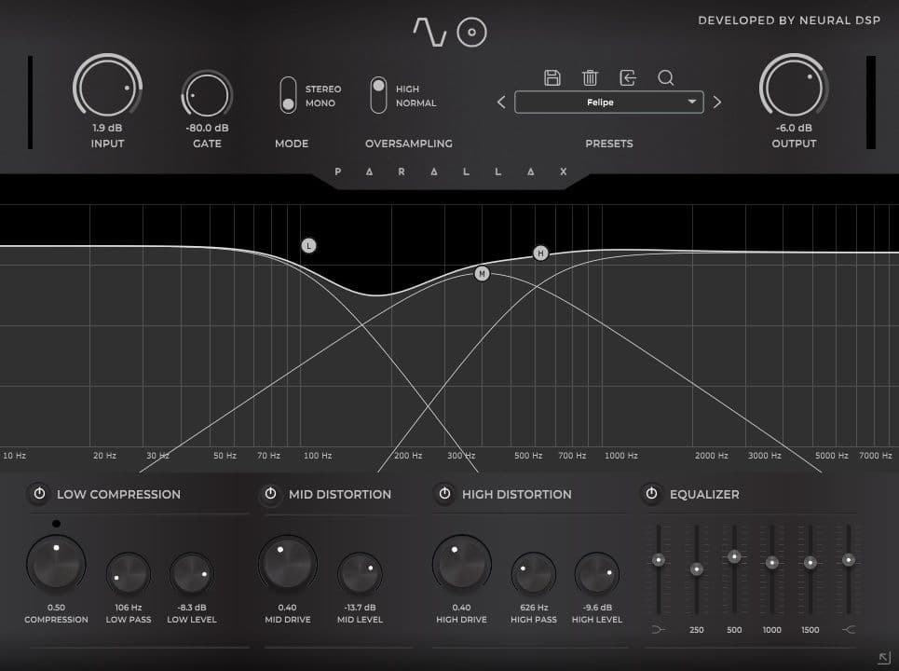Go to the previous preset arrow
899x671 pixels.
click(501, 103)
